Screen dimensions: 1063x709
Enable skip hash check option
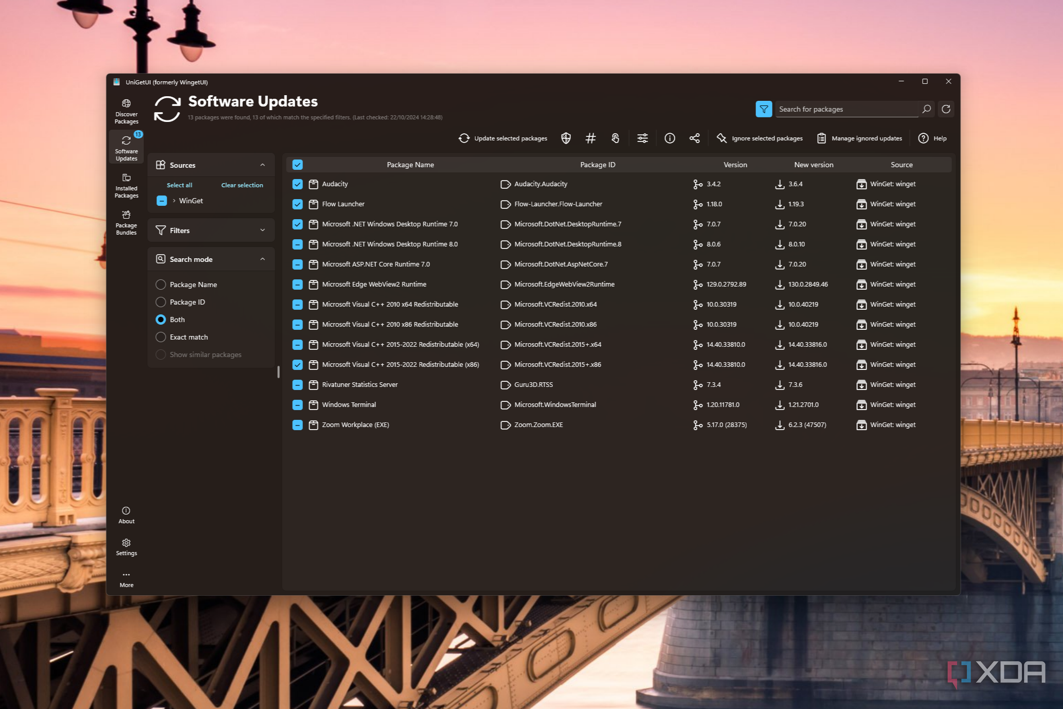coord(590,138)
